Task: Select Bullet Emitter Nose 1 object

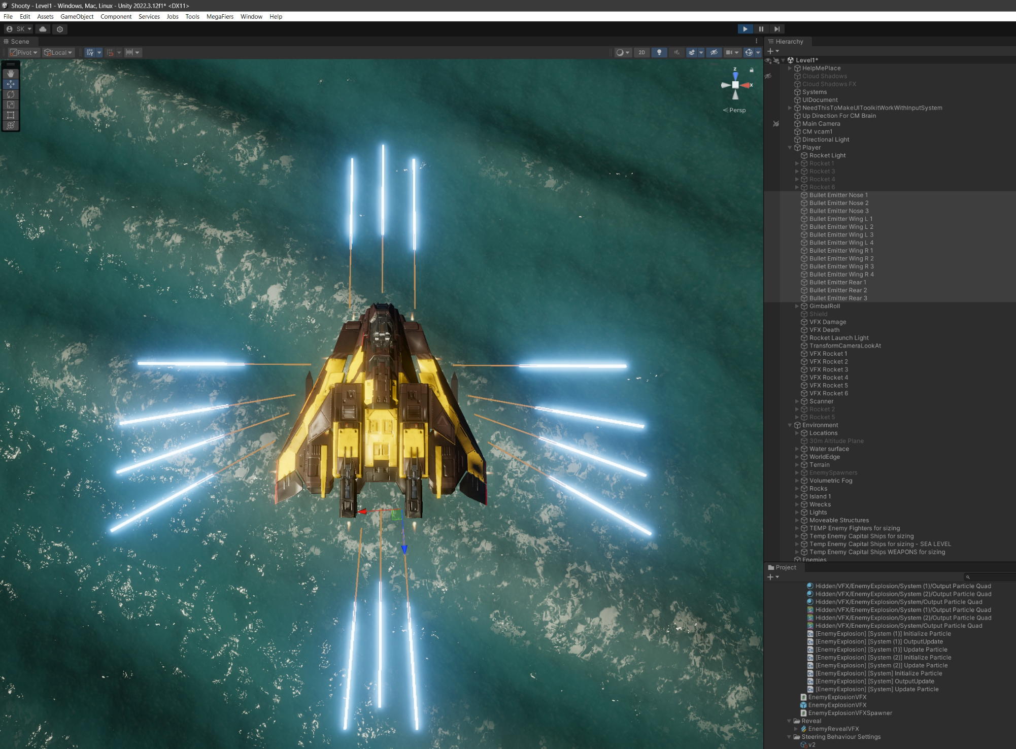Action: pyautogui.click(x=838, y=195)
